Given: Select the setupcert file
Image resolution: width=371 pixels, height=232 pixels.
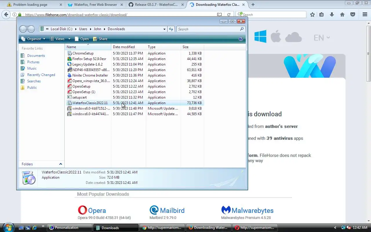Looking at the screenshot, I should (79, 97).
